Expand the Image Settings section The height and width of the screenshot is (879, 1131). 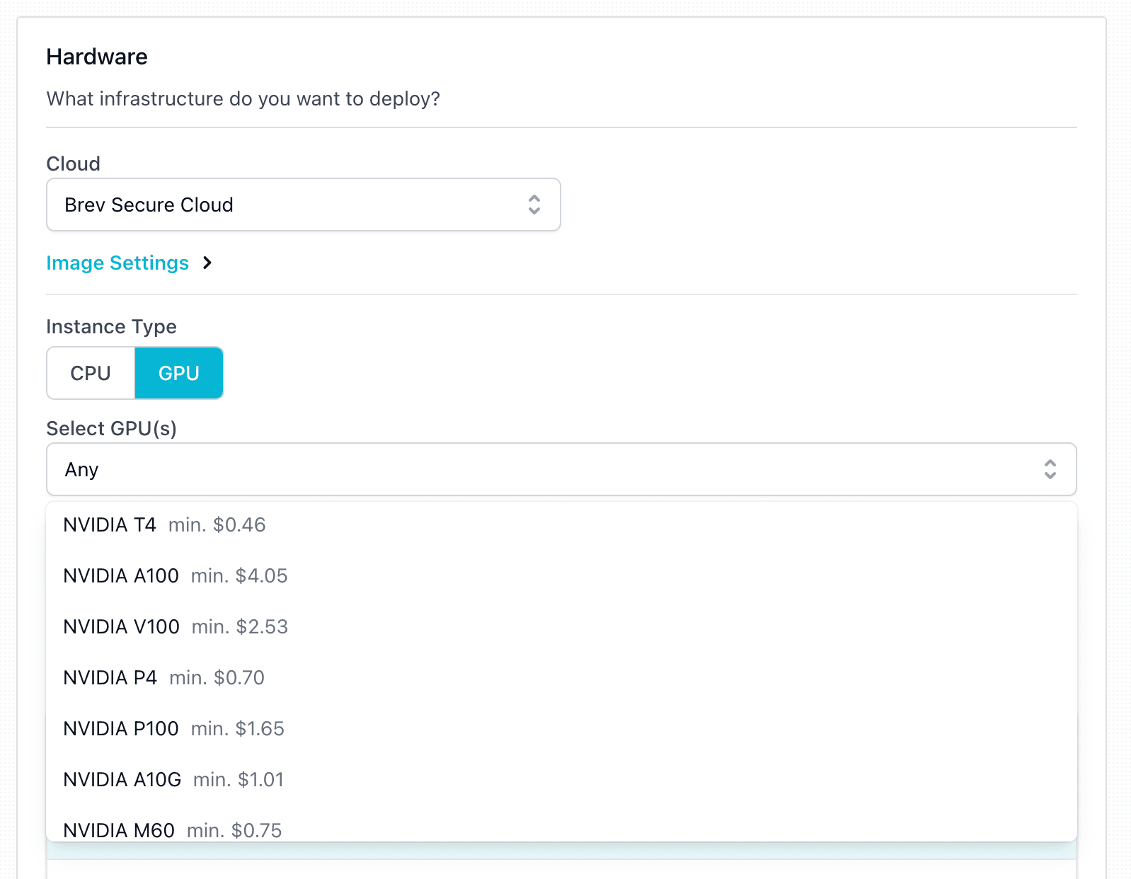click(117, 263)
